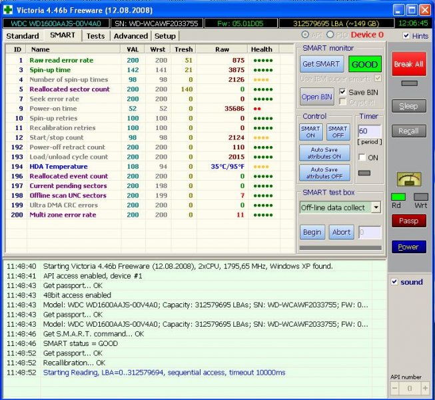Click the green GOOD status indicator
The image size is (435, 400).
[364, 65]
